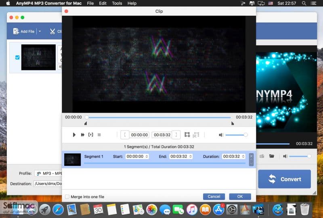Take a snapshot with the camera icon
Screen dimensions: 323x218
pos(262,156)
